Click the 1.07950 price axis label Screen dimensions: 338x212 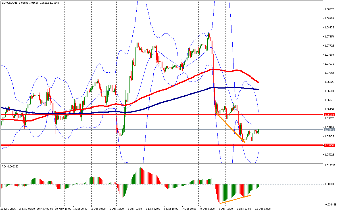click(x=329, y=36)
